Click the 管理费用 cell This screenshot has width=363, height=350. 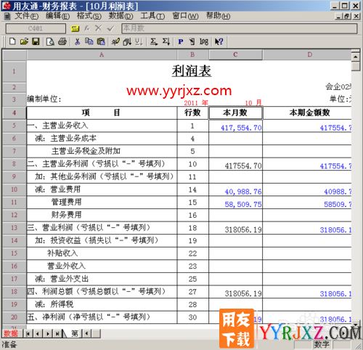click(102, 203)
